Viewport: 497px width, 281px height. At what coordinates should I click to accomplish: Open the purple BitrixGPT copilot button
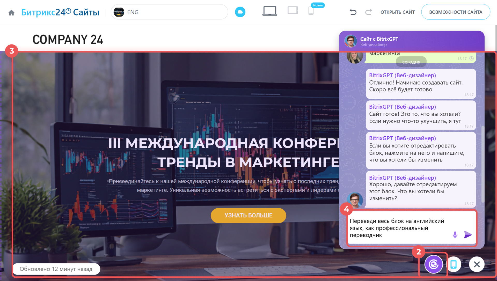coord(433,264)
